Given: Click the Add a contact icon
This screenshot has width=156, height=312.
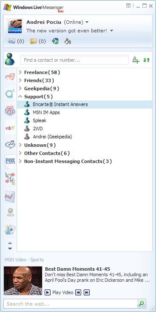Looking at the screenshot, I should click(x=136, y=60).
